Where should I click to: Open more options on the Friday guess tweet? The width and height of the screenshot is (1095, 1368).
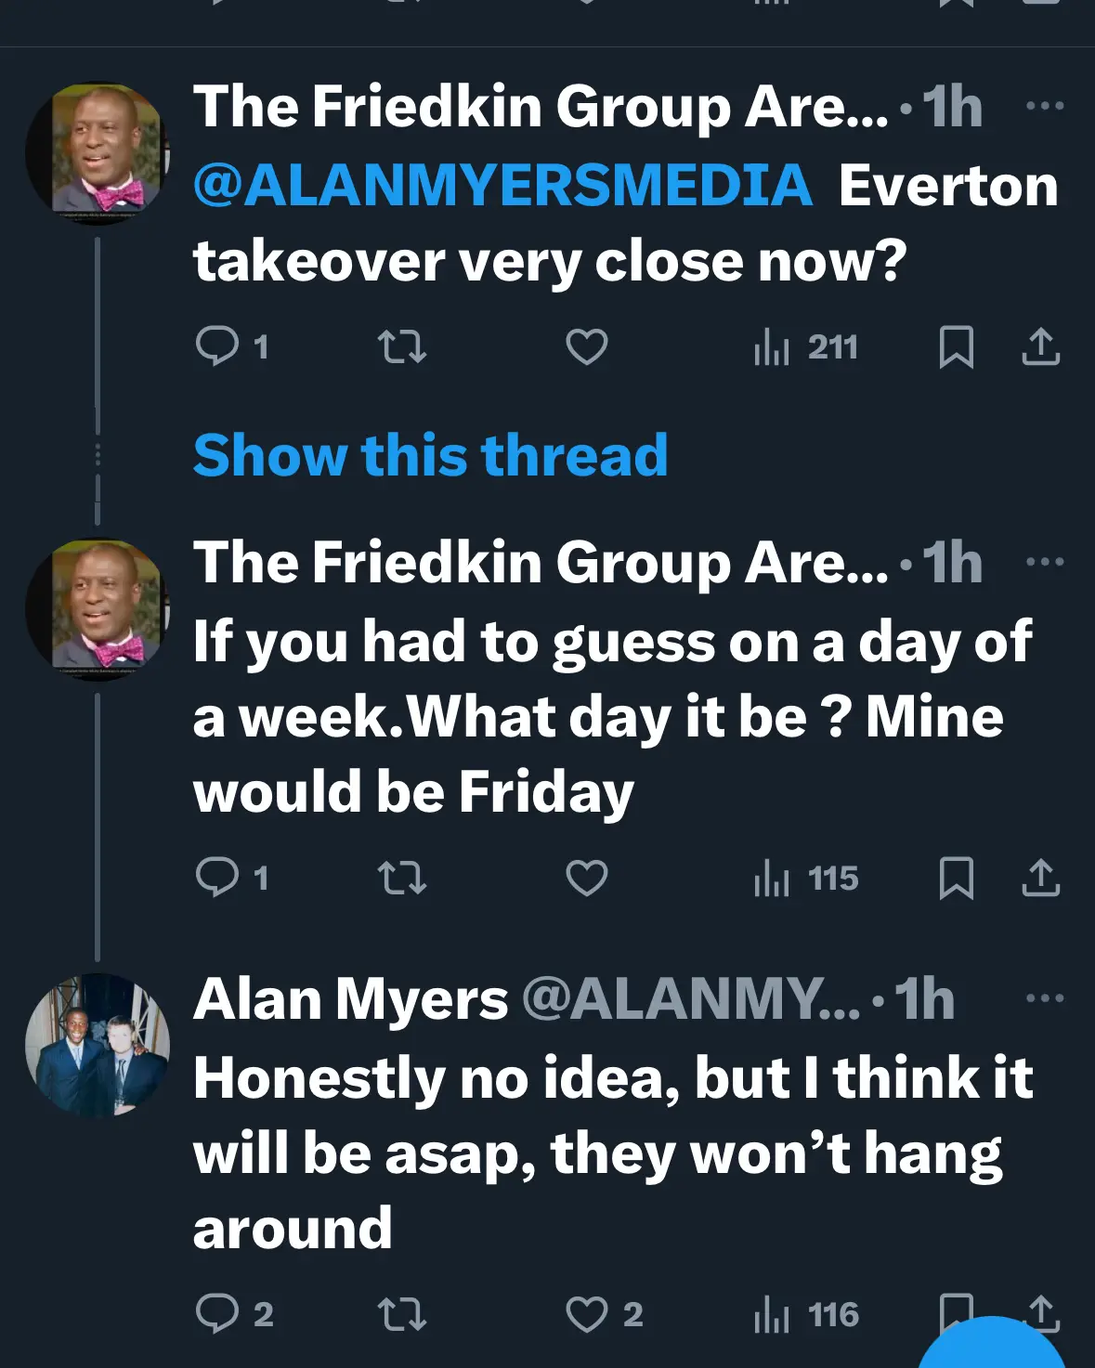(x=1044, y=562)
